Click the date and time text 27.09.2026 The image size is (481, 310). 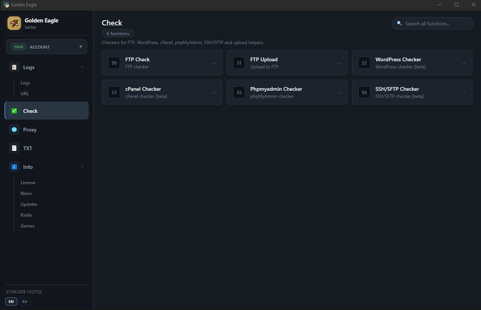(x=24, y=292)
